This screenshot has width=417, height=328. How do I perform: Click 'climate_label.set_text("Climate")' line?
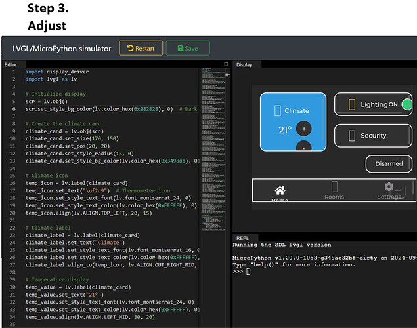coord(76,243)
